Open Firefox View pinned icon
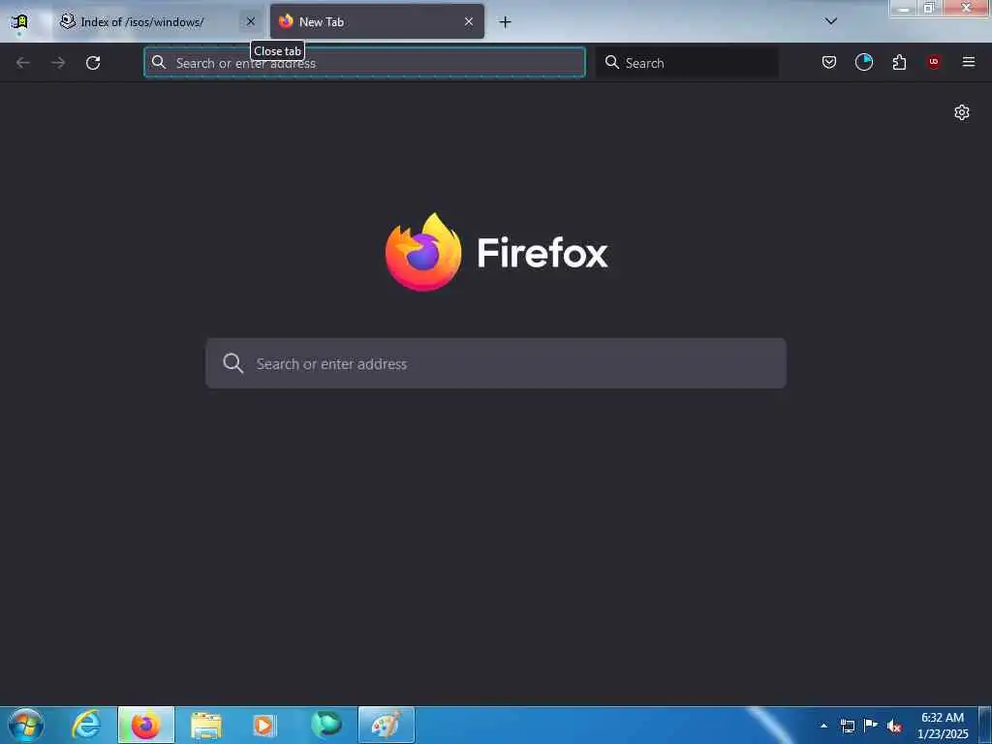992x744 pixels. coord(19,21)
